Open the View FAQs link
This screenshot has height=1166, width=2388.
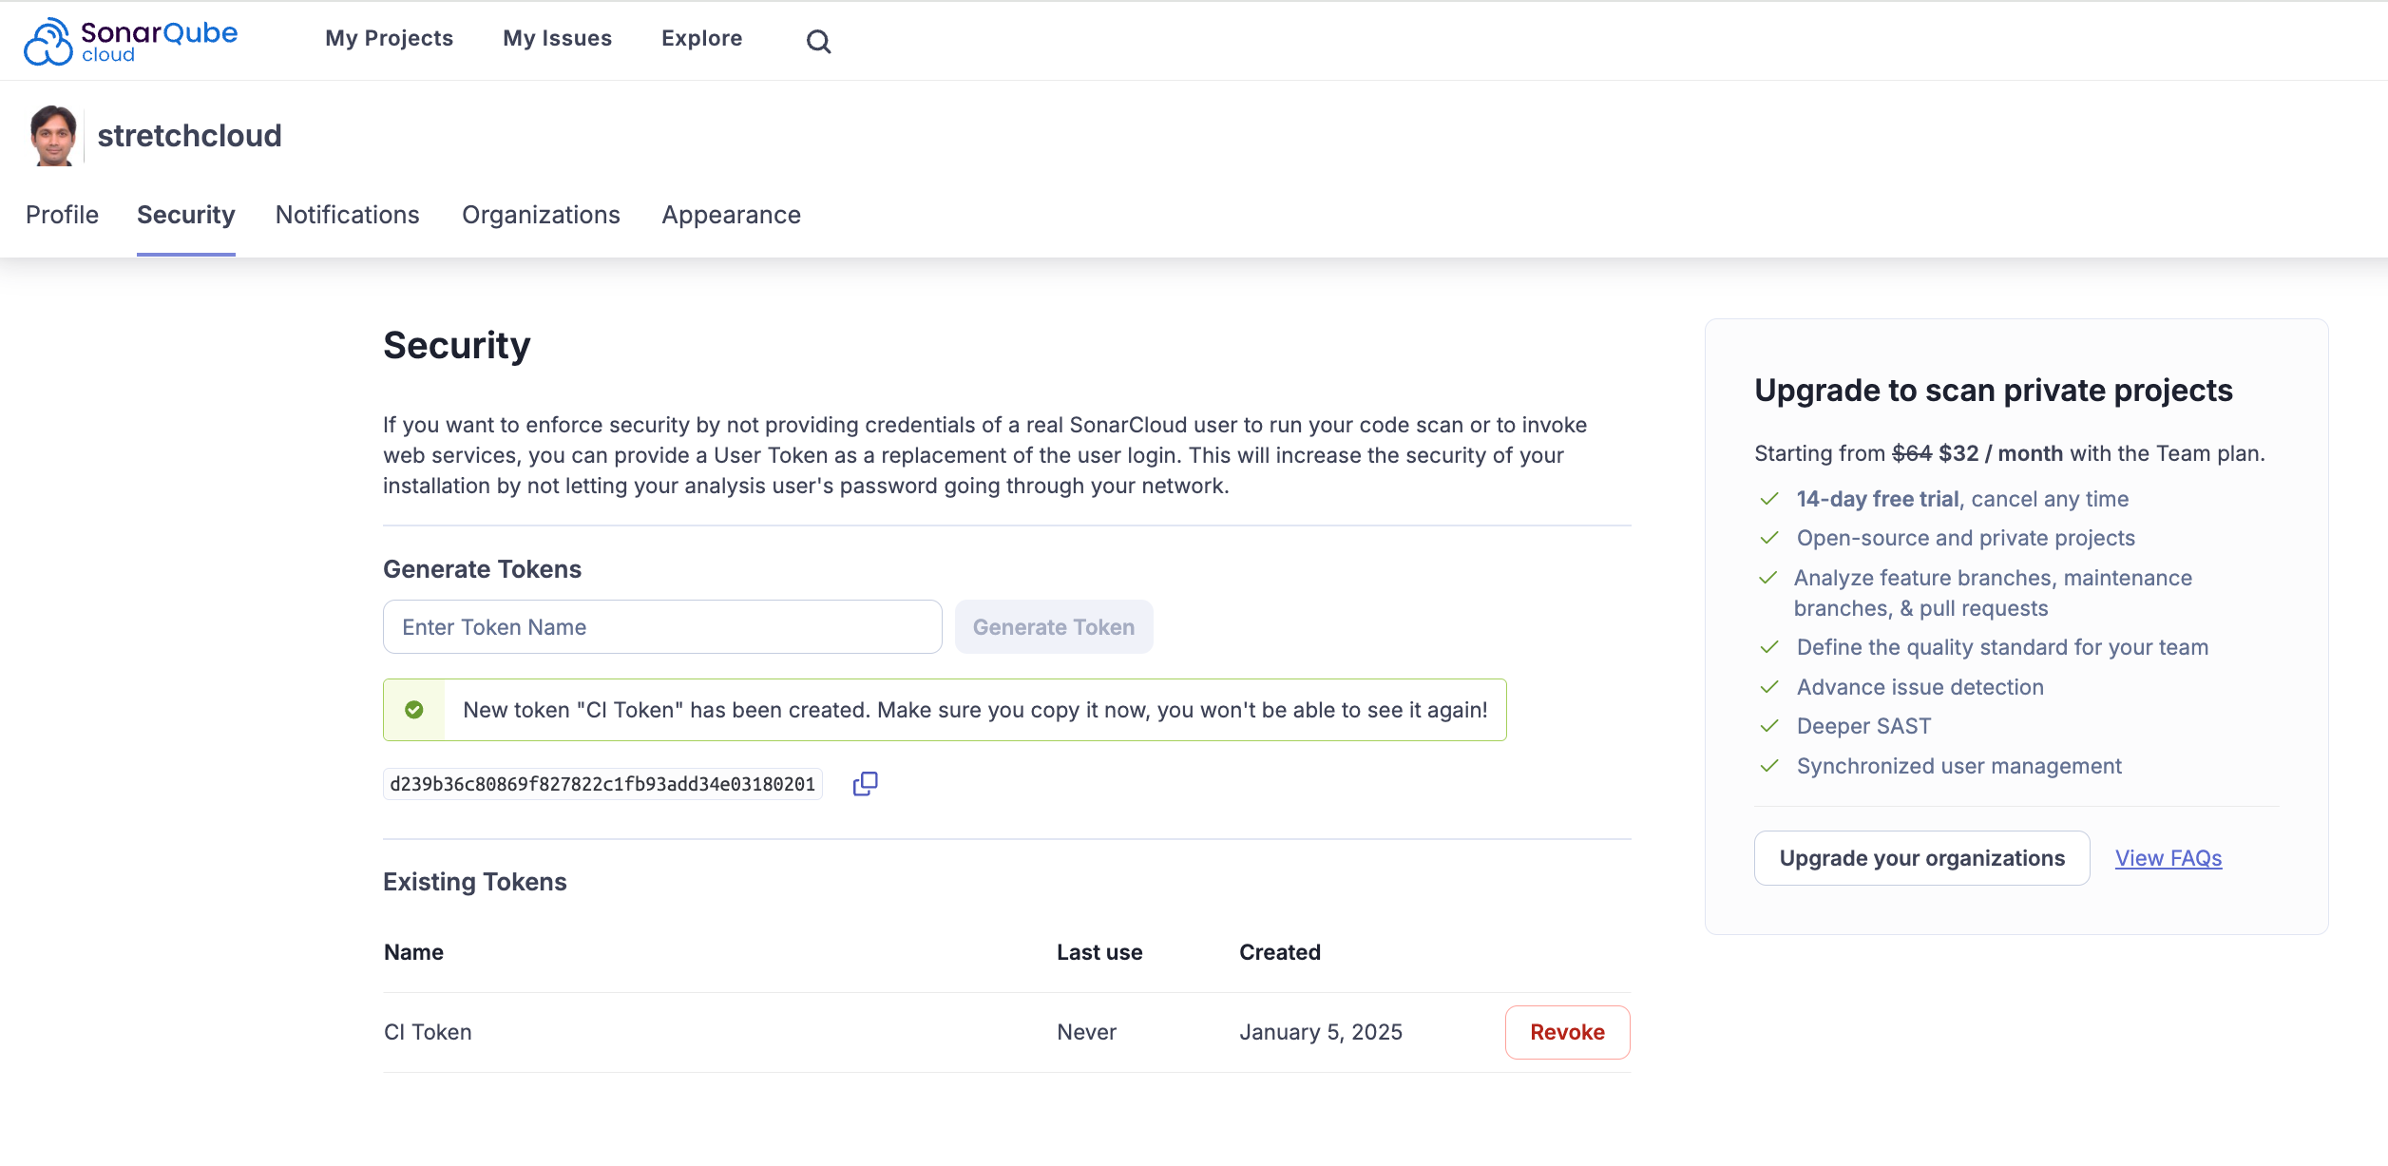2168,857
